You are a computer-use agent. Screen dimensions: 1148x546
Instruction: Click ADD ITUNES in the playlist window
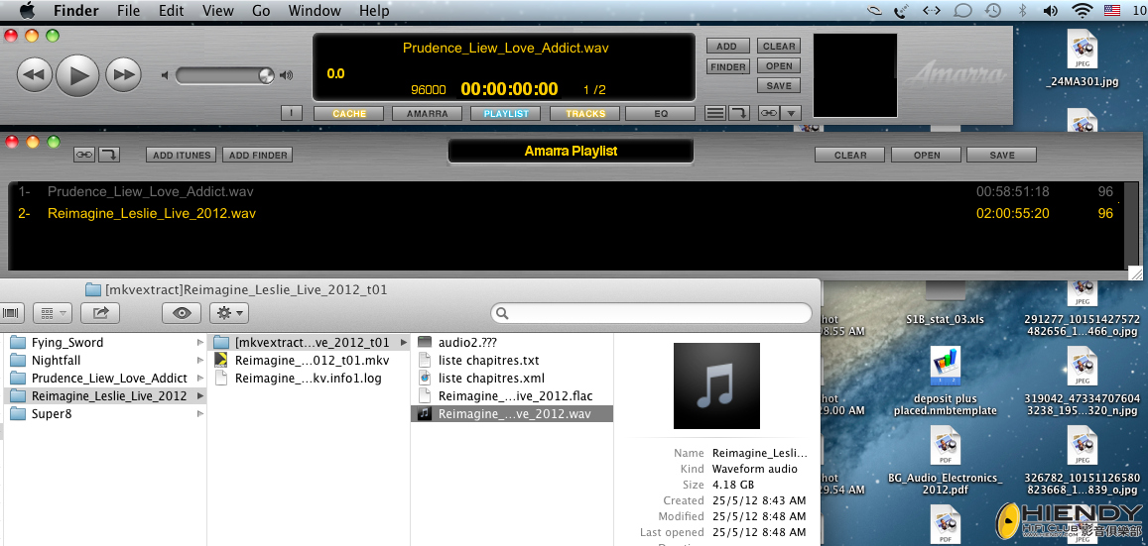(181, 155)
